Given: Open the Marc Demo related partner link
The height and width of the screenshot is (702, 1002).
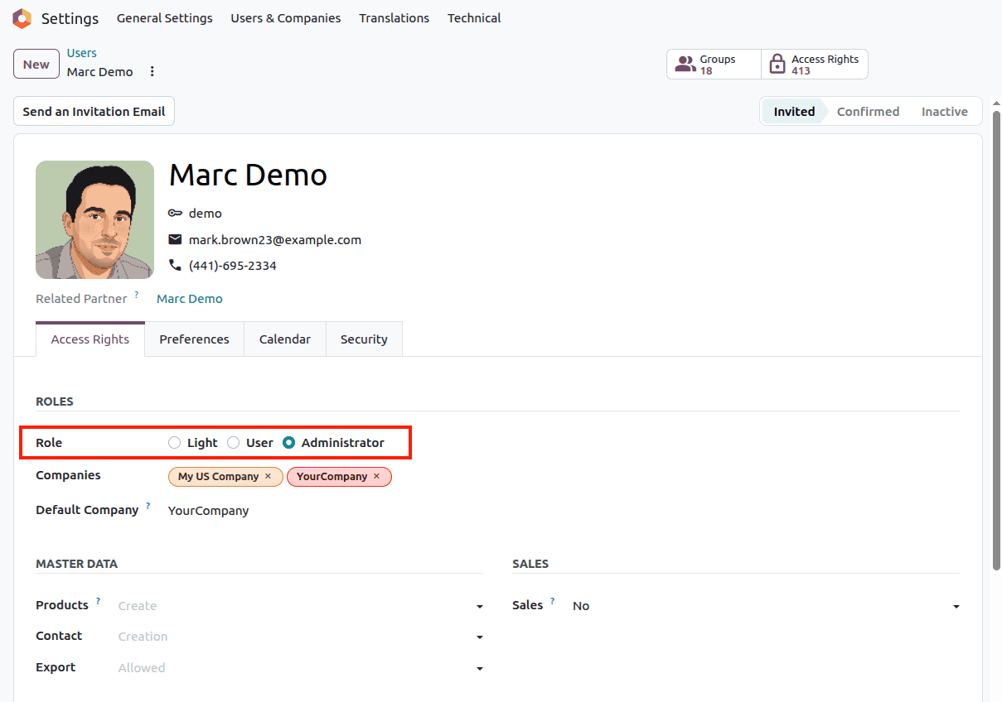Looking at the screenshot, I should [x=190, y=299].
